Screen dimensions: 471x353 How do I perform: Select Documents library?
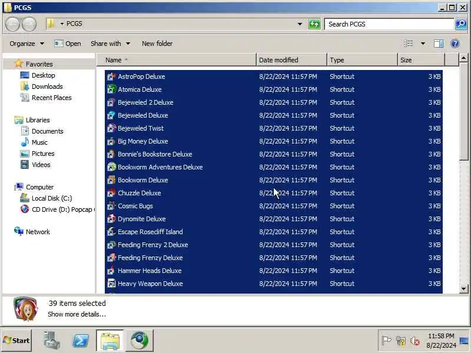coord(42,131)
